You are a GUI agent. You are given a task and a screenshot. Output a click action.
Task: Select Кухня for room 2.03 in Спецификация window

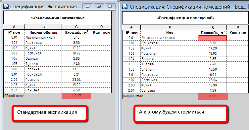[170, 85]
